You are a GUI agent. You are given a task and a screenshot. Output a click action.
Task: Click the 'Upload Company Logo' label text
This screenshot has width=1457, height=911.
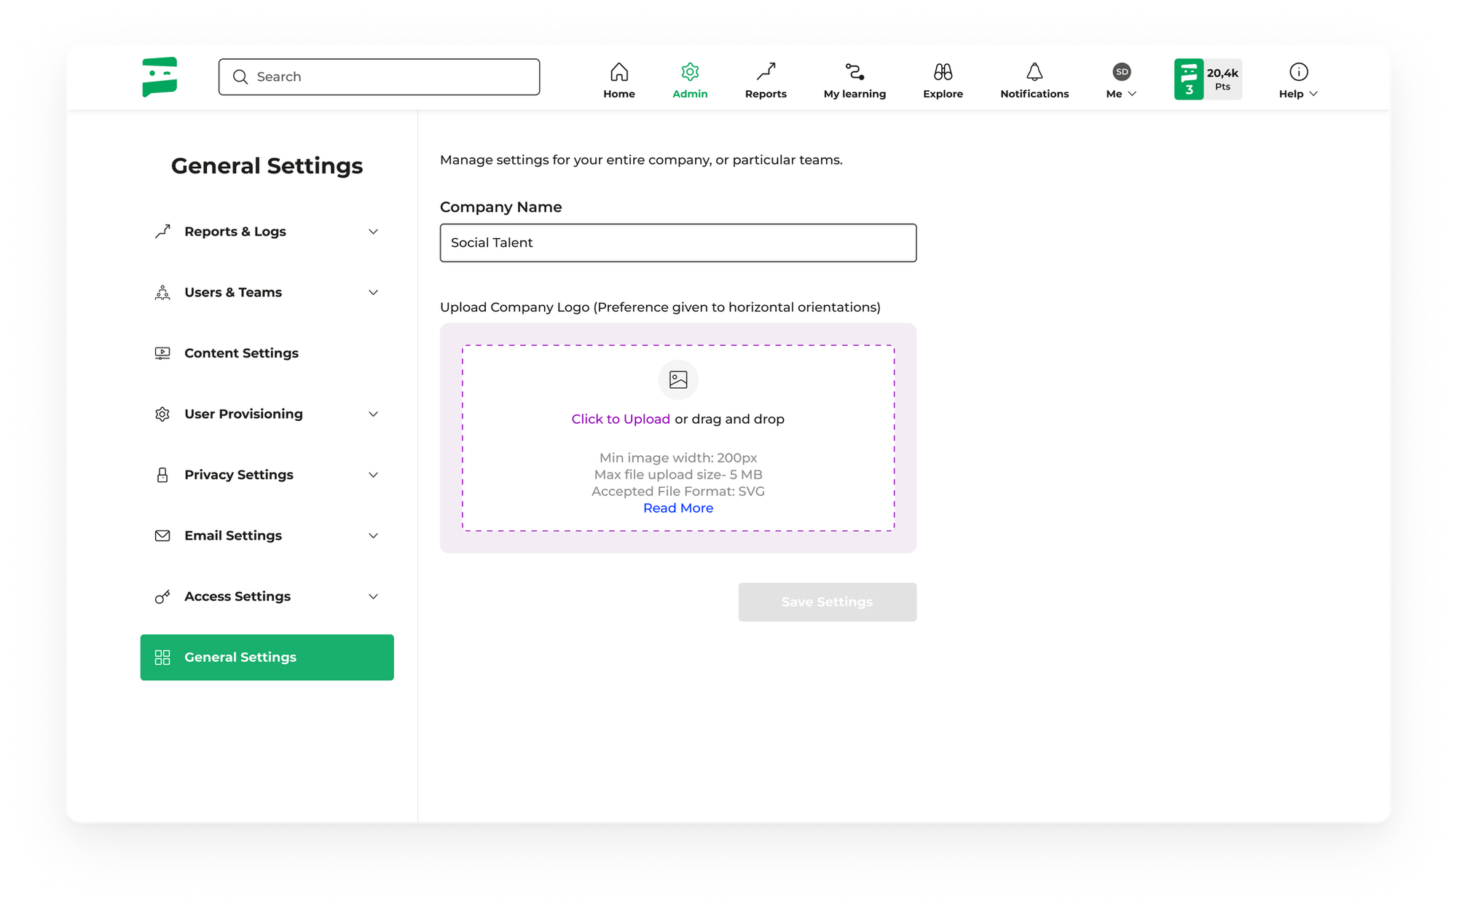coord(514,307)
